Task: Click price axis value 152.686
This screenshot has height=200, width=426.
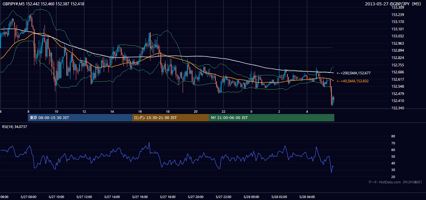Action: click(x=398, y=72)
